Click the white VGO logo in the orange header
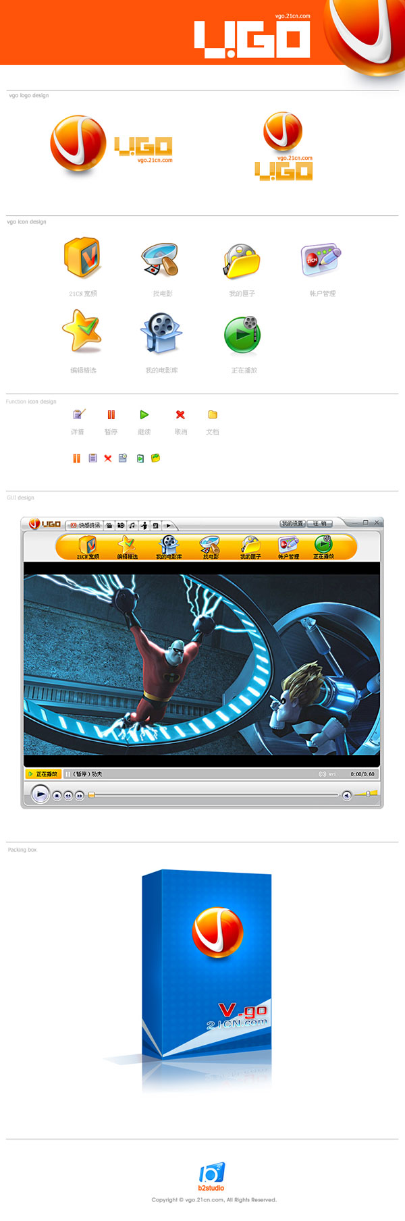Viewport: 405px width, 1221px height. [252, 38]
